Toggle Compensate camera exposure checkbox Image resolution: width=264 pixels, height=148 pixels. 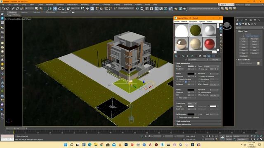coord(177,117)
